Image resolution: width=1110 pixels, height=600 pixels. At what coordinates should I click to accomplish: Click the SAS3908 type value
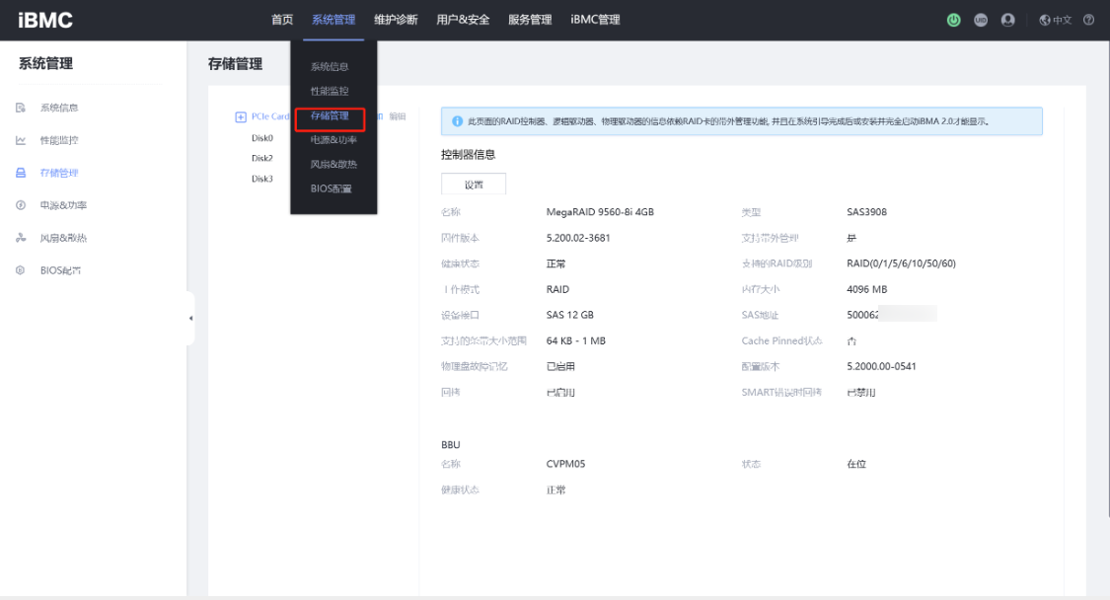click(x=866, y=212)
